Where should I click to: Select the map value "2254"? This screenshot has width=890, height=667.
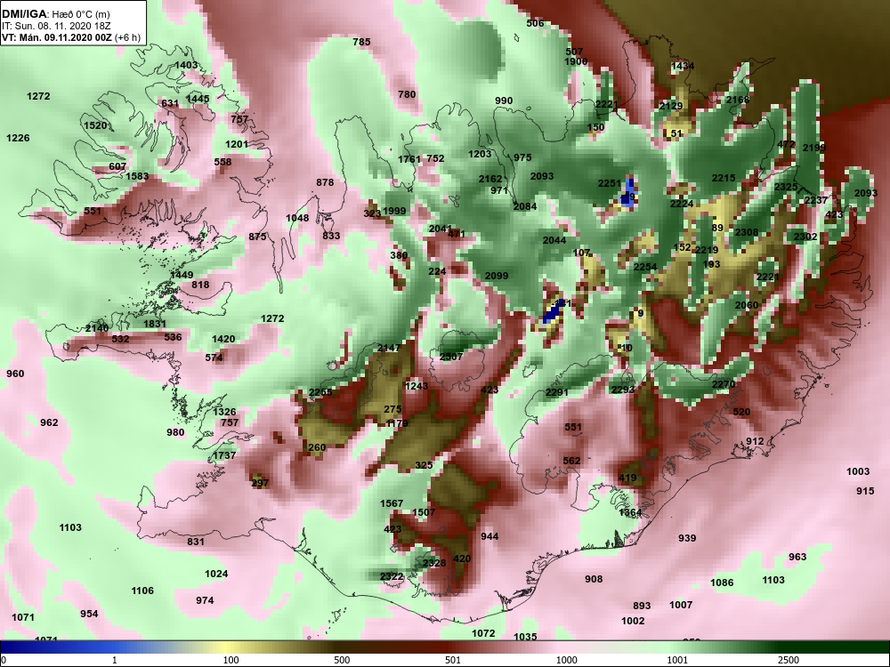coord(645,267)
